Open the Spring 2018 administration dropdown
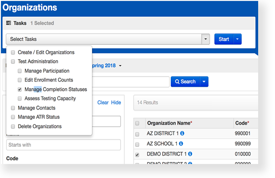This screenshot has width=275, height=178. pyautogui.click(x=120, y=66)
